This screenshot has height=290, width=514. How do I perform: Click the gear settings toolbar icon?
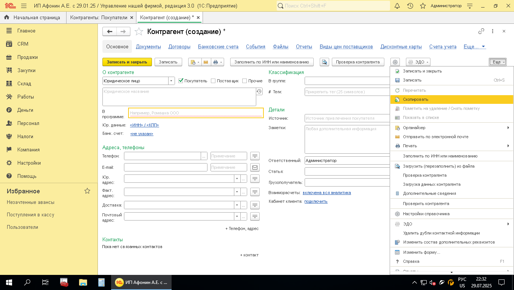point(395,62)
